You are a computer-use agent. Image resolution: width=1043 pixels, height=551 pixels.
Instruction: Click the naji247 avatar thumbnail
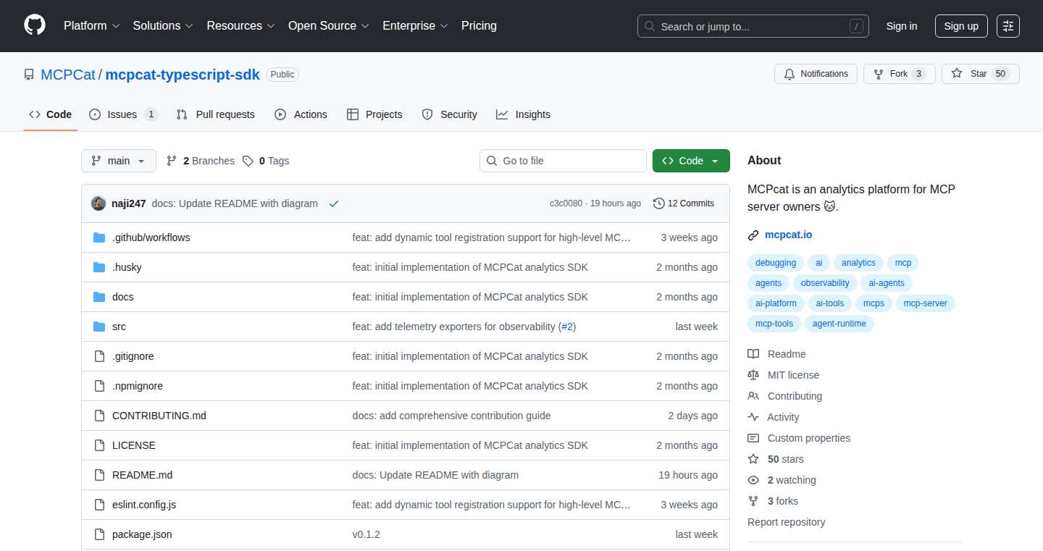[99, 203]
